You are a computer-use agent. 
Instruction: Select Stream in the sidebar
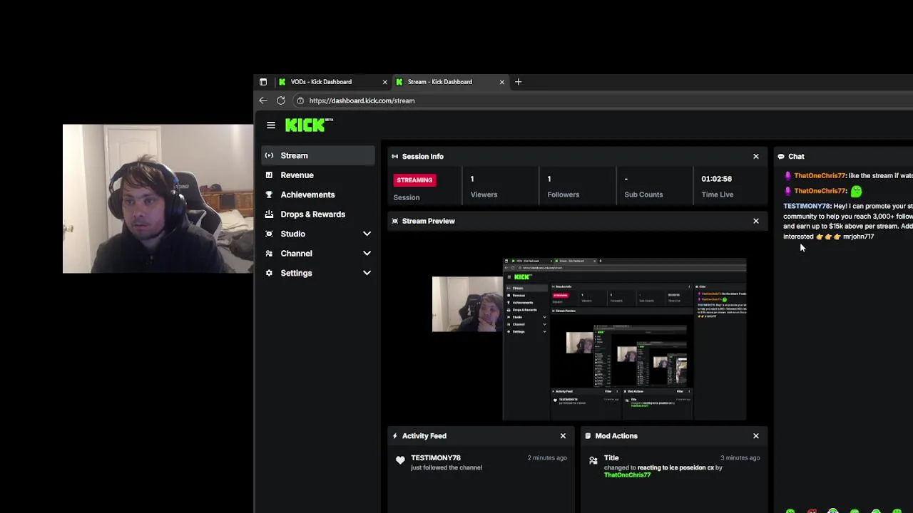tap(318, 155)
